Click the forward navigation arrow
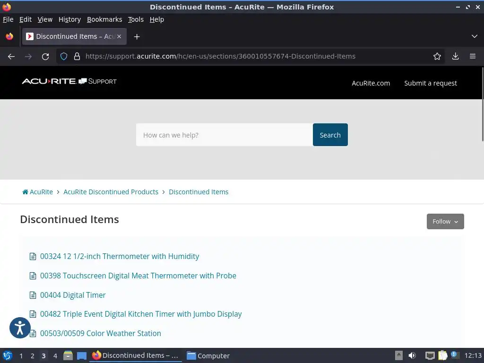484x363 pixels. pyautogui.click(x=28, y=57)
